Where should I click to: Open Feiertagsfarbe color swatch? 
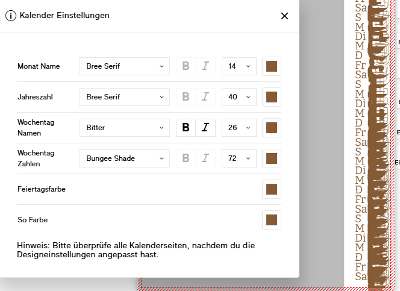(x=272, y=189)
